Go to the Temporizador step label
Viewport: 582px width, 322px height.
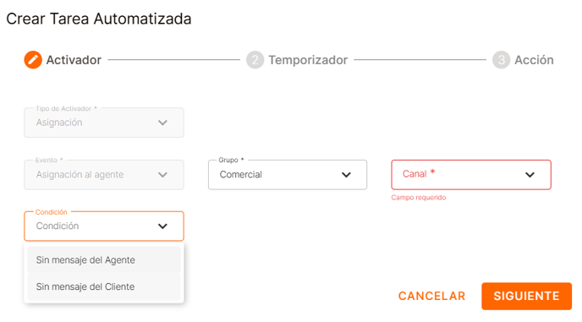click(308, 60)
